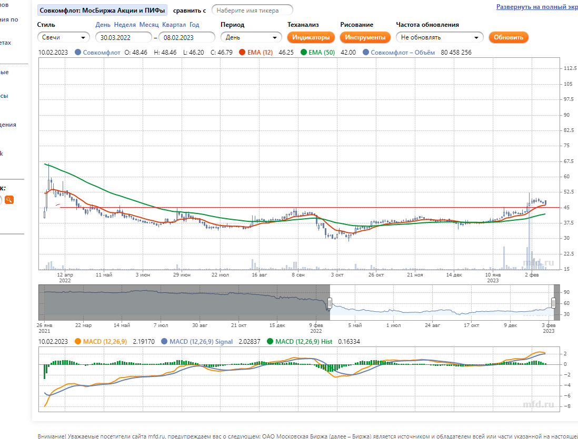Image resolution: width=578 pixels, height=439 pixels.
Task: Click the red EMA (12) legend dot
Action: coord(242,53)
